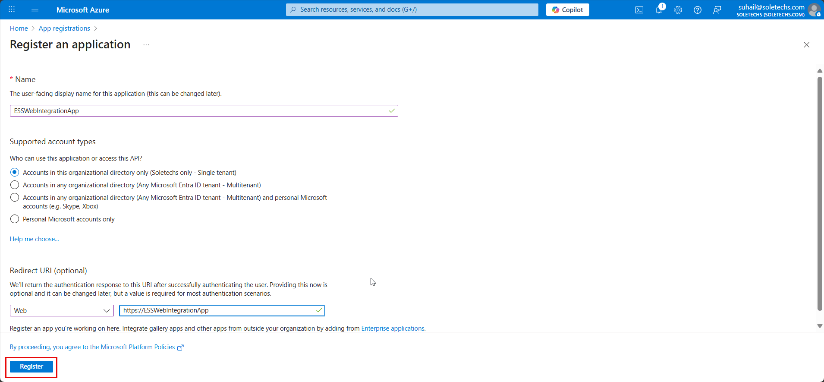This screenshot has height=382, width=824.
Task: Click the vertical scrollbar thumb
Action: pyautogui.click(x=820, y=193)
